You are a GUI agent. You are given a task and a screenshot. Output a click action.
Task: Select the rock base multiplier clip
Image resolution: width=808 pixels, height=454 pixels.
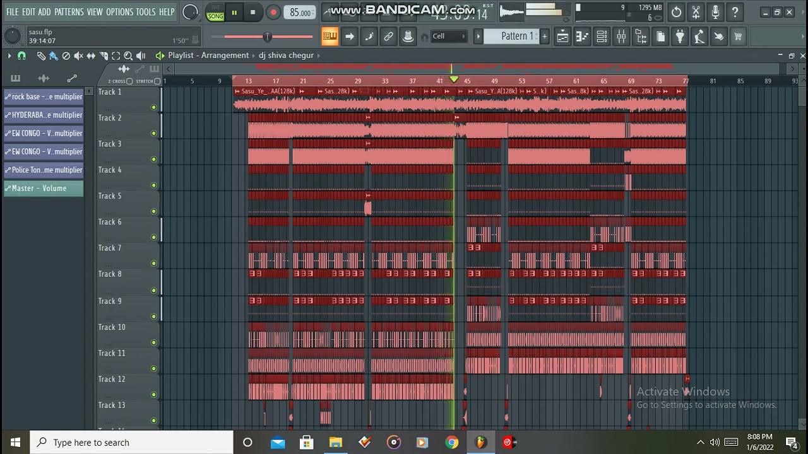[44, 96]
